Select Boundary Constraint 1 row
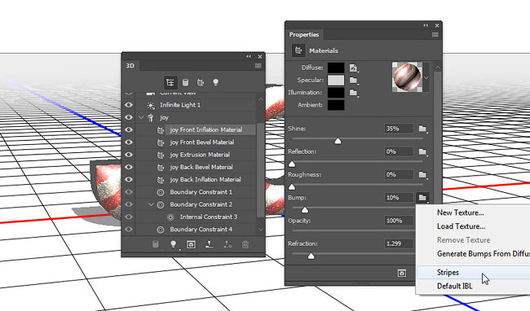Image resolution: width=530 pixels, height=311 pixels. [x=201, y=192]
